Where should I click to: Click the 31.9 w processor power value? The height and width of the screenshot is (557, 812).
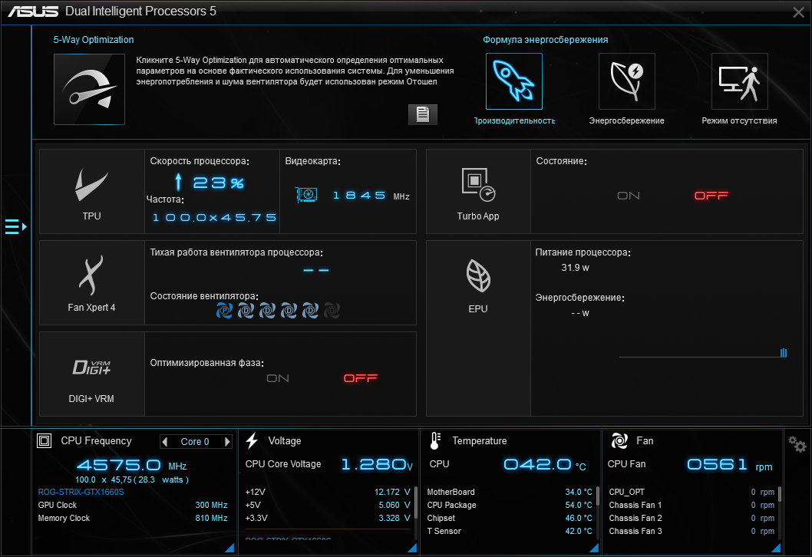576,268
